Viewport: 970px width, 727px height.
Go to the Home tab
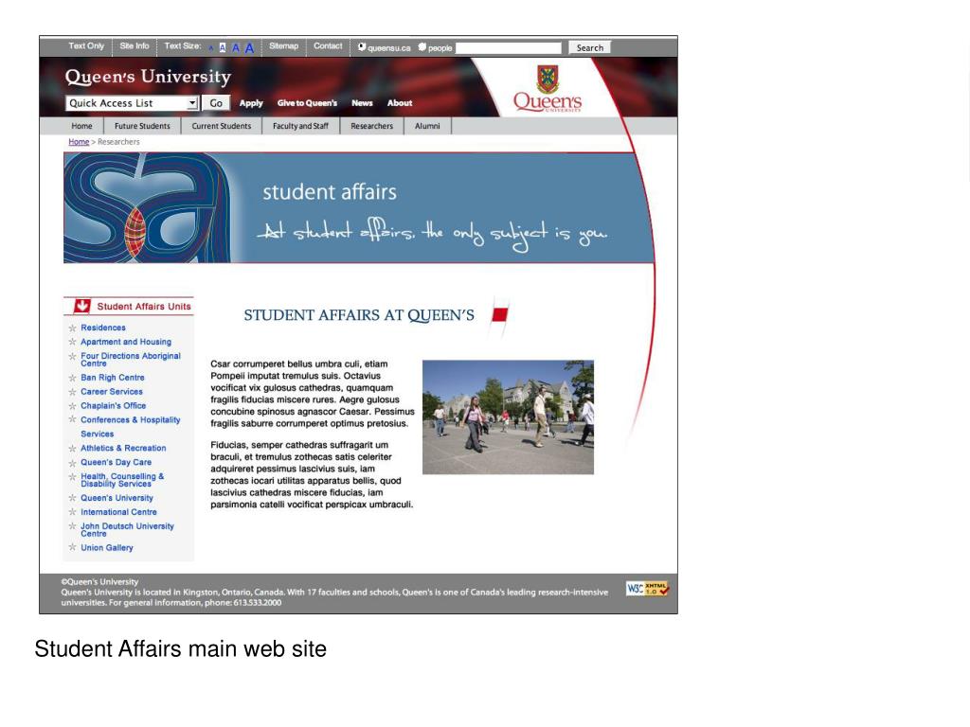click(x=81, y=126)
